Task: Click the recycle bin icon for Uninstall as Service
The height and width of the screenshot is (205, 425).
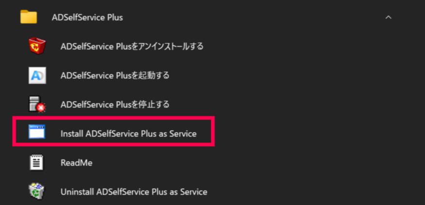Action: pos(37,191)
